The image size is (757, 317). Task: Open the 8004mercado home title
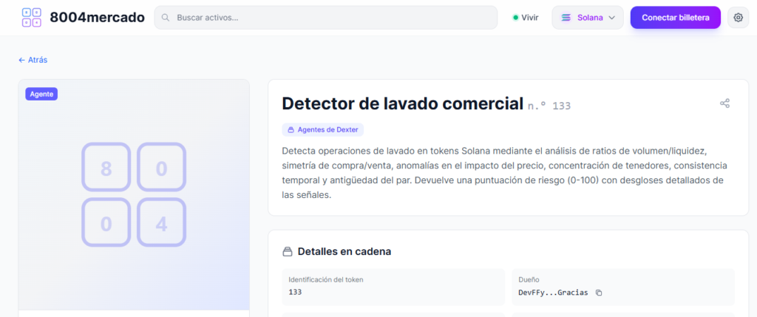[97, 18]
